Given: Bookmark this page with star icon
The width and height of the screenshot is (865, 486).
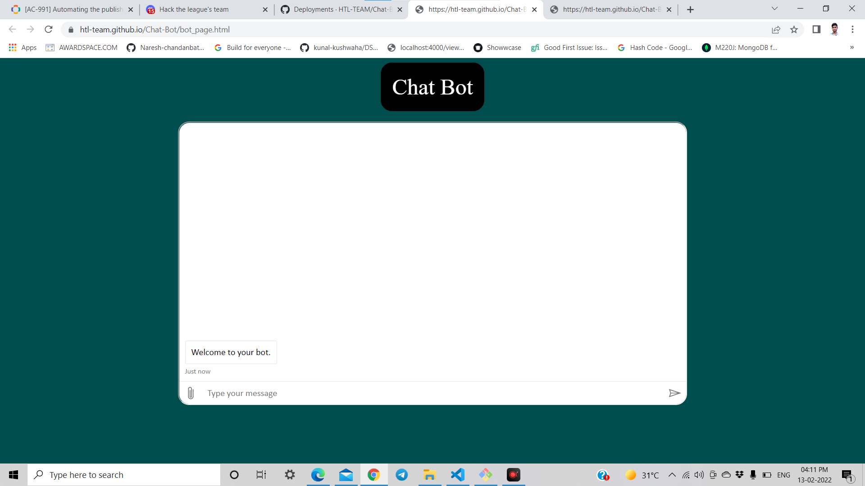Looking at the screenshot, I should (794, 30).
